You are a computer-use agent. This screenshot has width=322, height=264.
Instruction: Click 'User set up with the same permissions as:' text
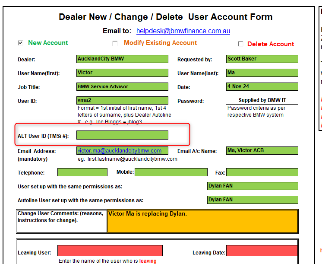tap(70, 187)
